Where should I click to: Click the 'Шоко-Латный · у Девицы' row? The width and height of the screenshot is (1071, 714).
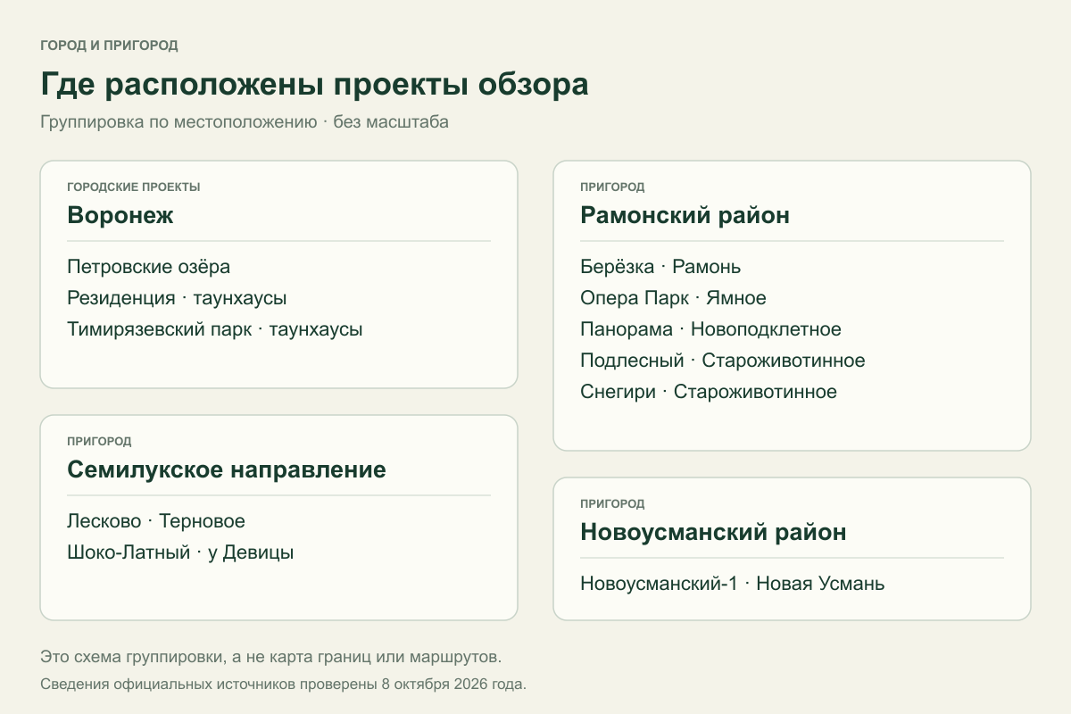[x=180, y=552]
